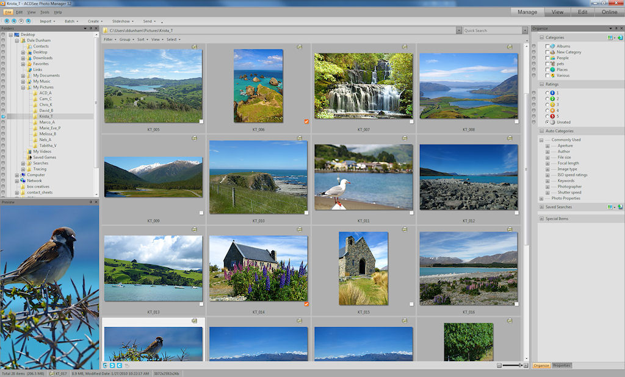Click the Places globe category icon
The image size is (625, 377).
tap(552, 69)
